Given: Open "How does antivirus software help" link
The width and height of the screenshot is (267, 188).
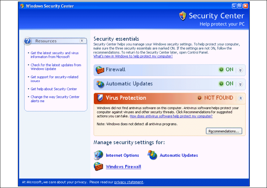Looking at the screenshot, I should [x=171, y=116].
